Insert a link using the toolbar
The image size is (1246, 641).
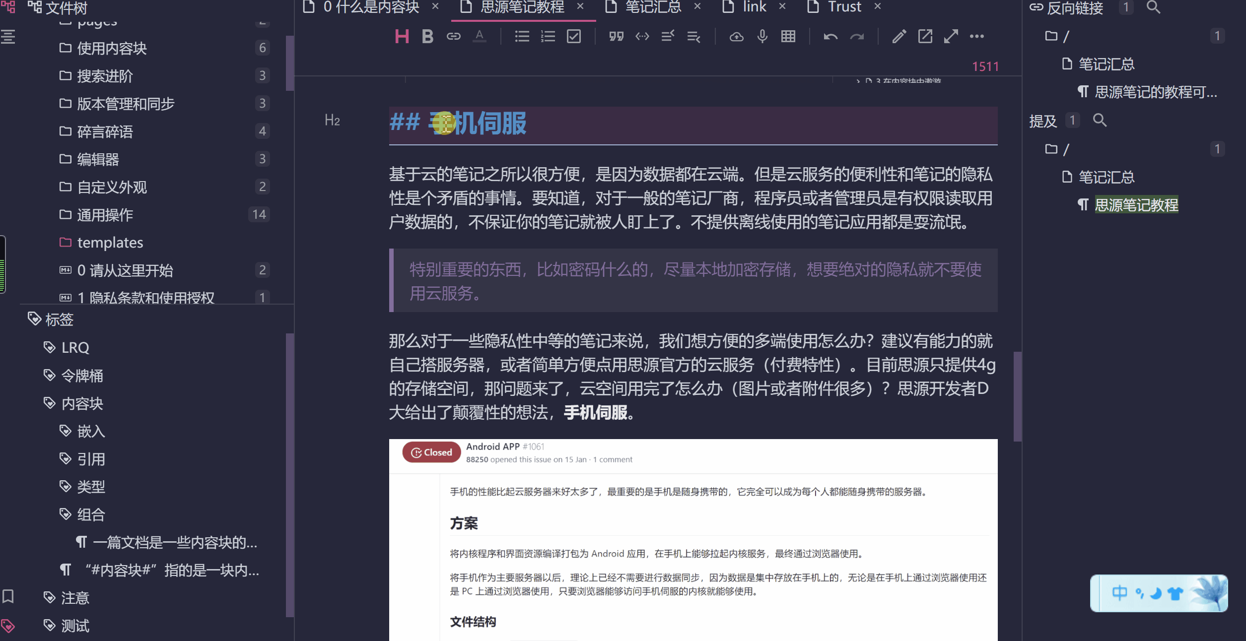coord(453,36)
